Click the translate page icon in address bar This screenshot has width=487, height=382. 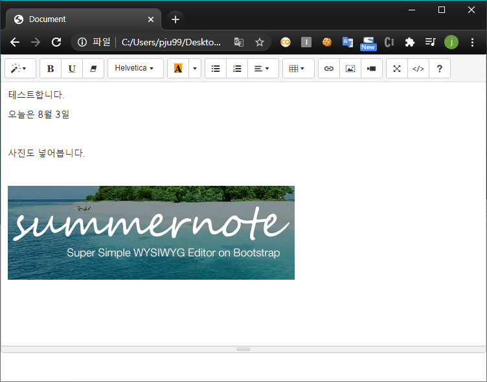pyautogui.click(x=239, y=42)
